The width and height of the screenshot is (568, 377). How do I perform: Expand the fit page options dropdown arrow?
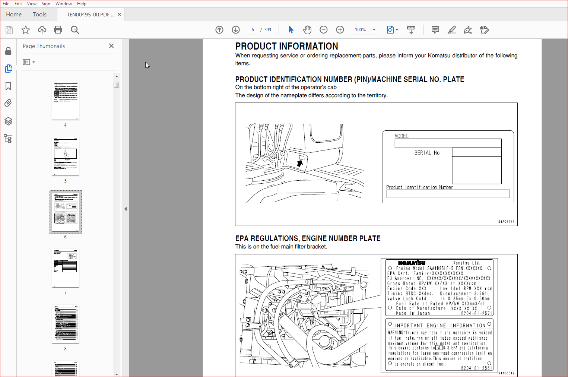coord(397,30)
